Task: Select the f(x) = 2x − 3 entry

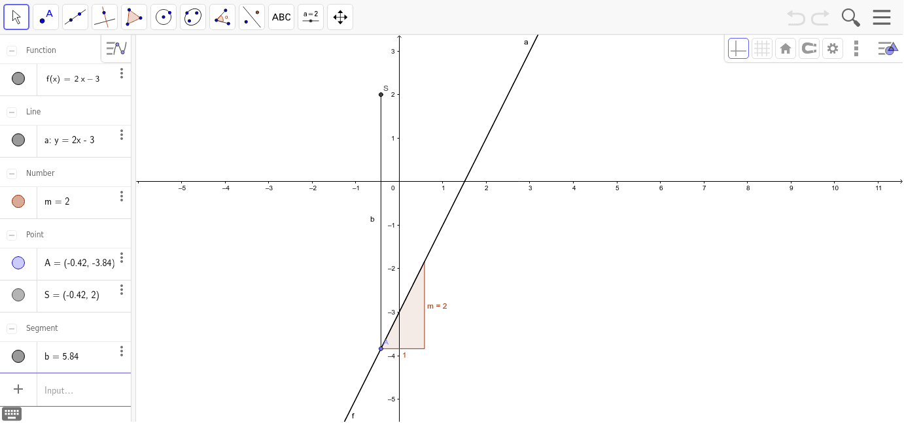Action: [73, 79]
